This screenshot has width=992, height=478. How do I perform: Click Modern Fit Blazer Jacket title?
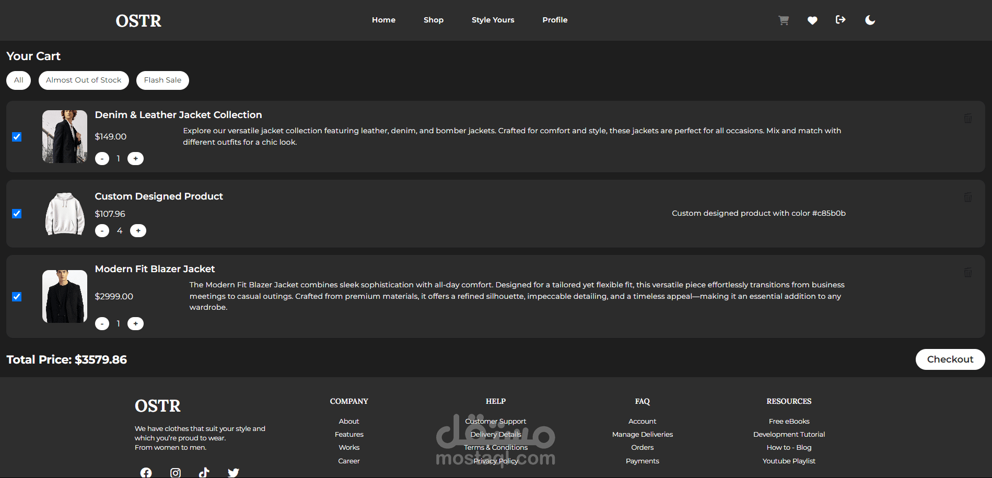click(155, 269)
